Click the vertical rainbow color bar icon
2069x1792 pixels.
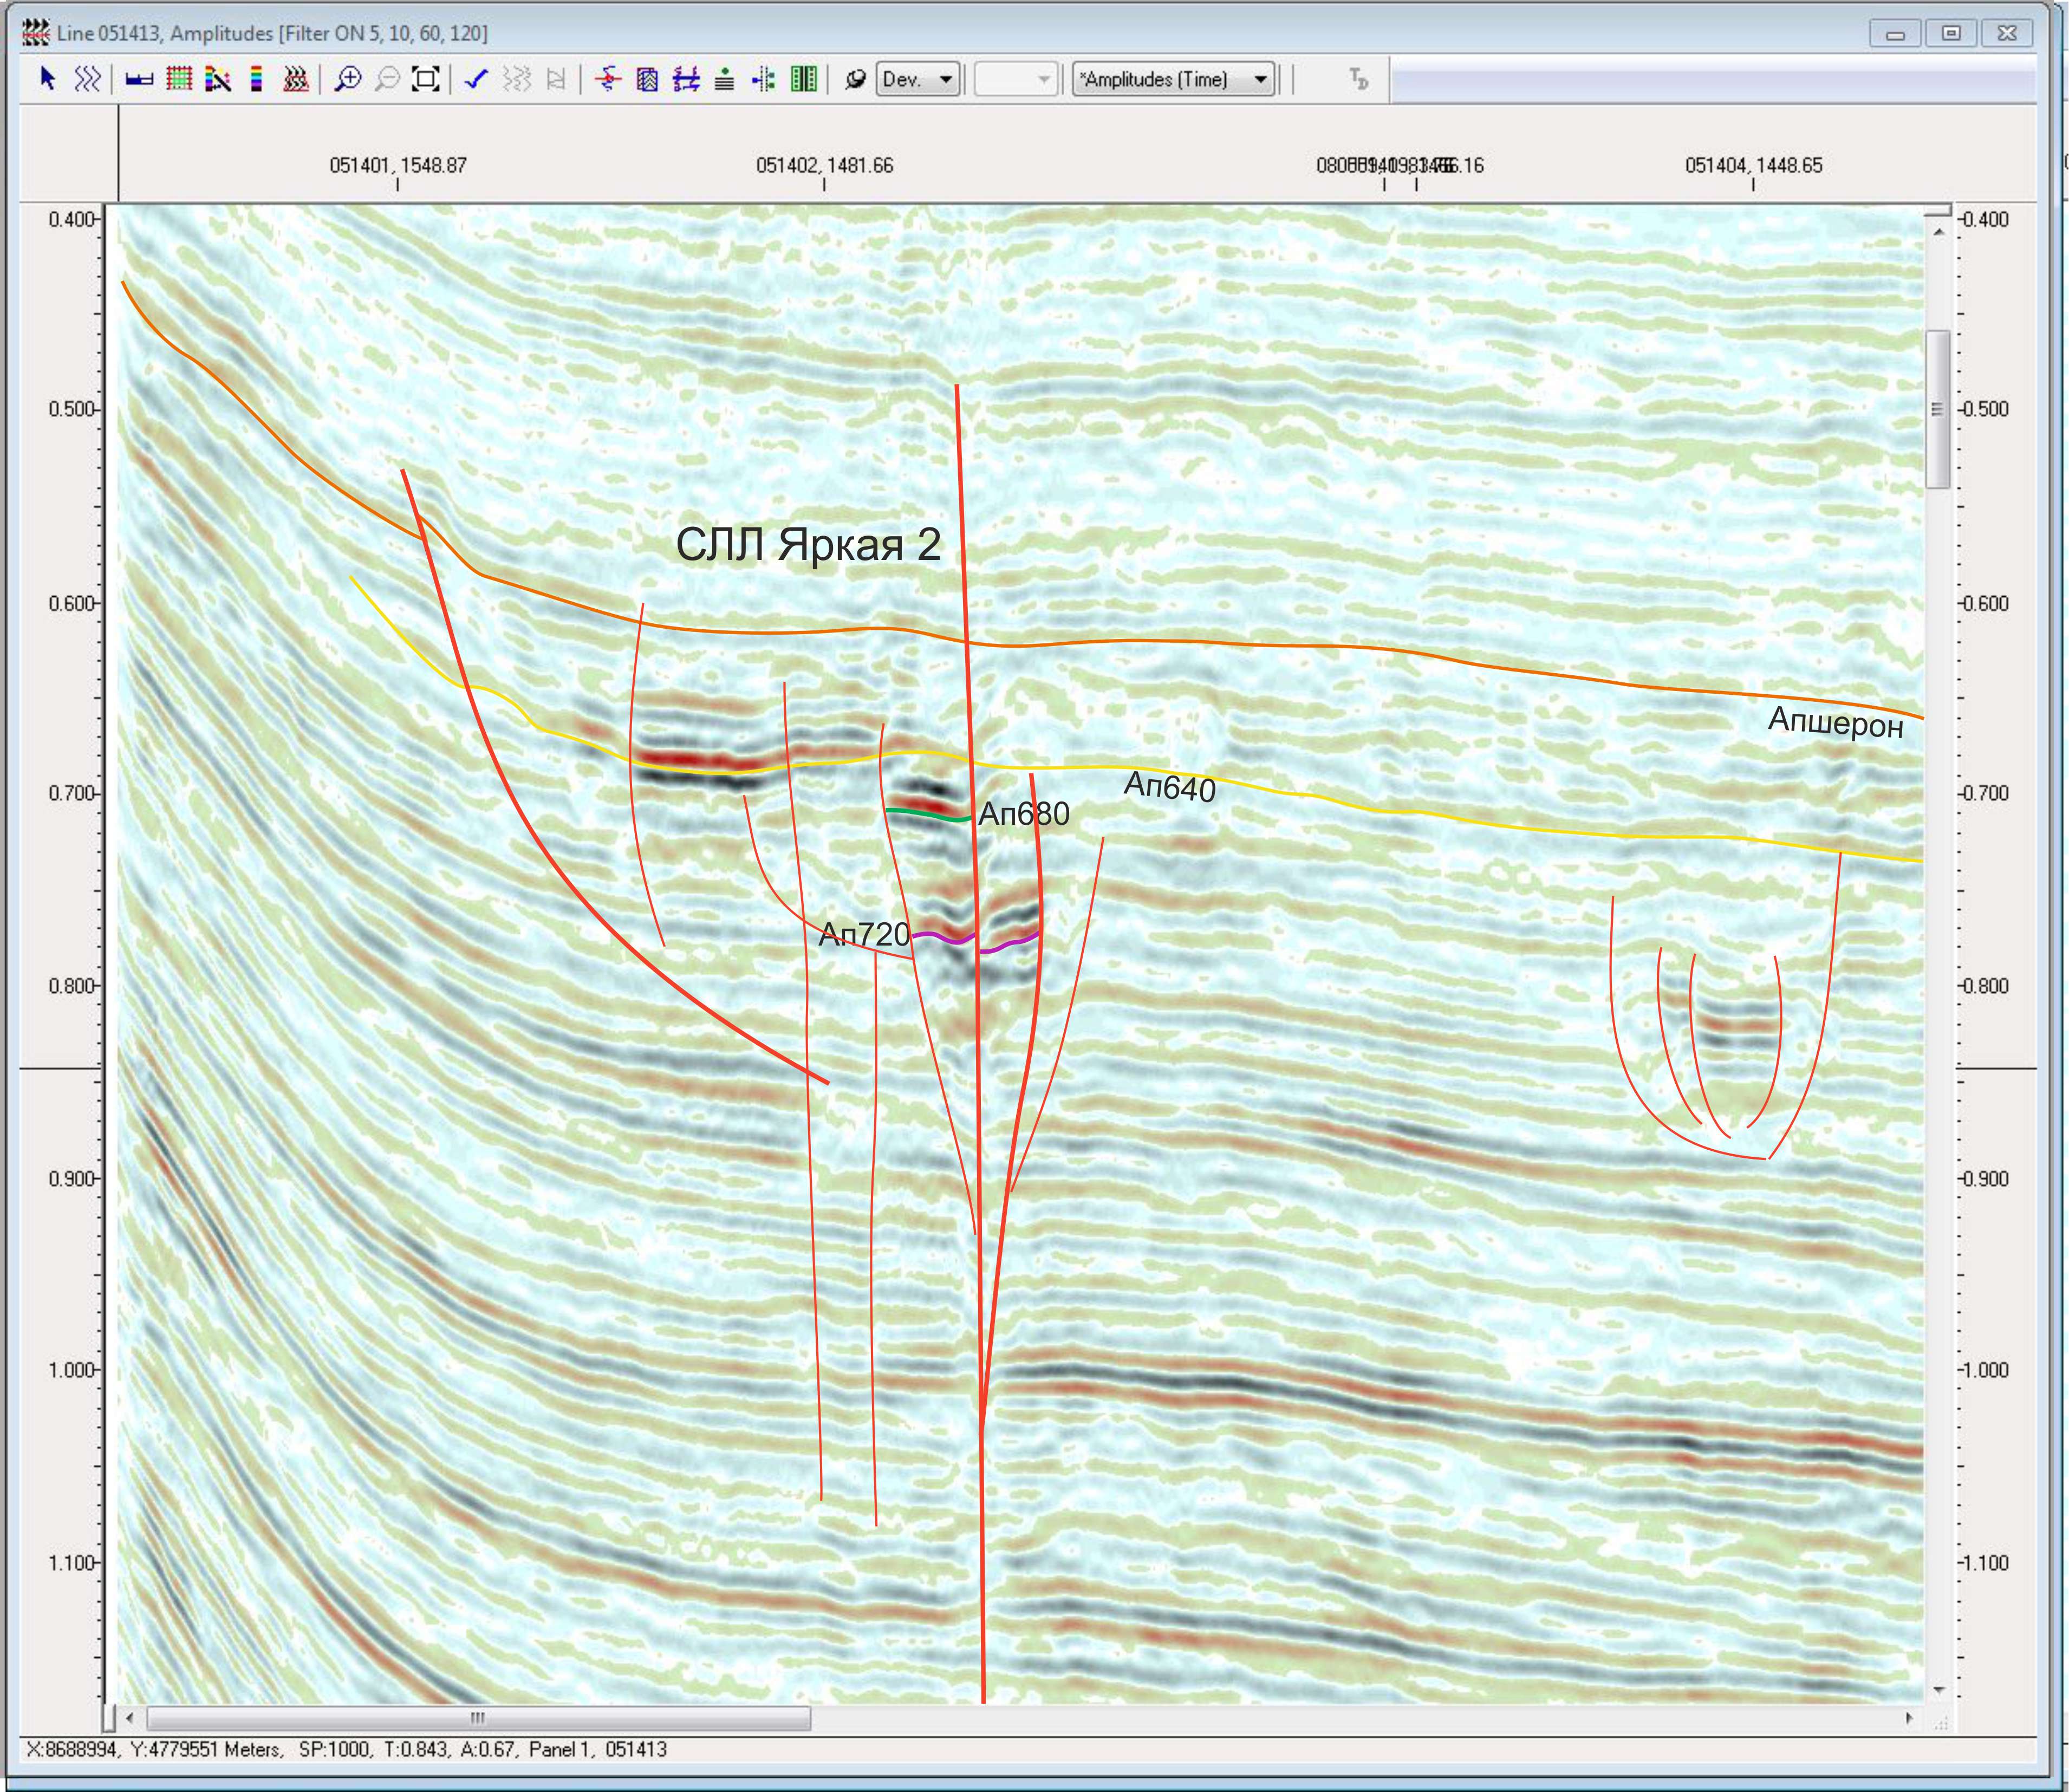[x=257, y=79]
